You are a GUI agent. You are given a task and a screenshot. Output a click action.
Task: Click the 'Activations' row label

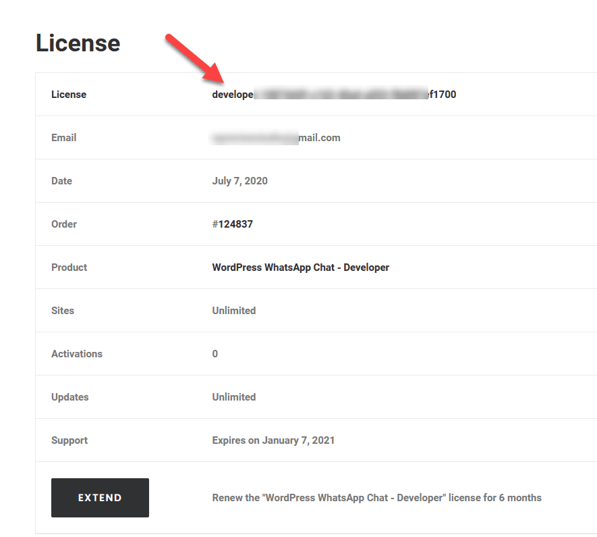tap(77, 353)
